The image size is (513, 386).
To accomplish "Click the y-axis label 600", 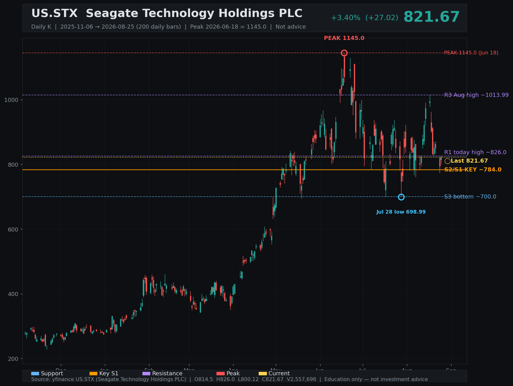I will (x=13, y=229).
